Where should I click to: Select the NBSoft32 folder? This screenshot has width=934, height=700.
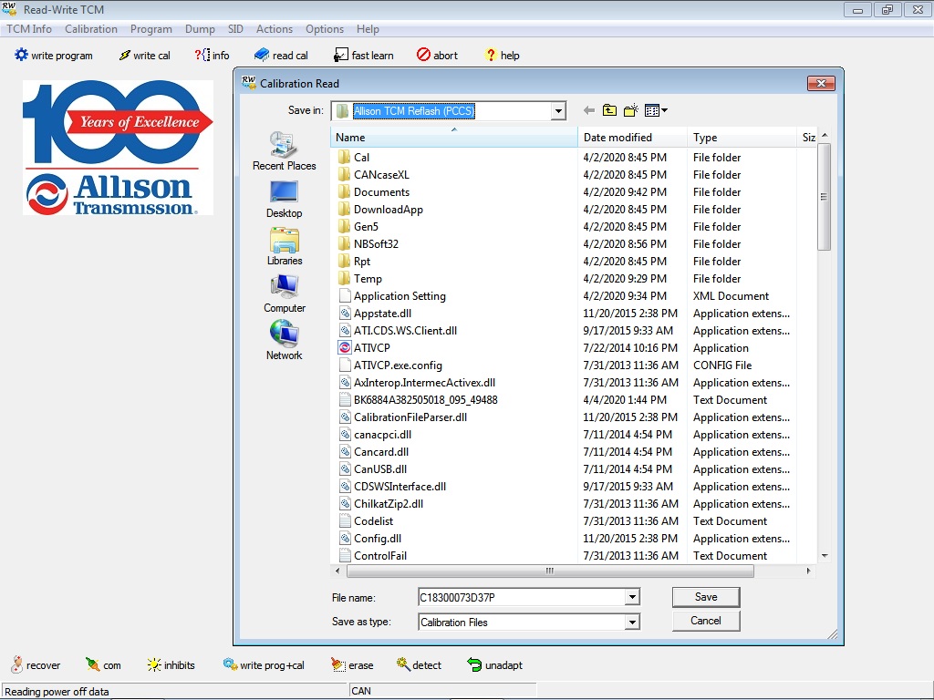(x=368, y=243)
